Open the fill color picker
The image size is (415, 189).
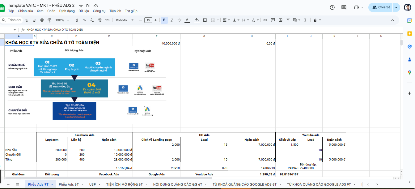(x=197, y=20)
